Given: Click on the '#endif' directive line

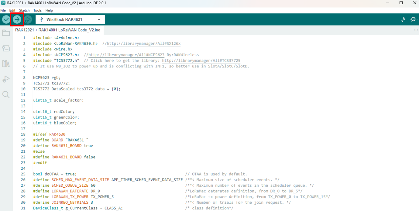Looking at the screenshot, I should pos(40,162).
